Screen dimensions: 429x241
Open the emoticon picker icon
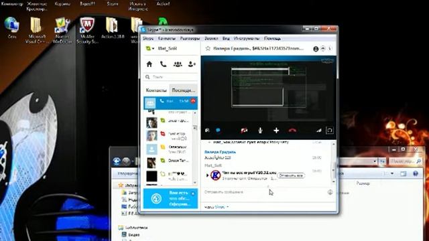click(330, 192)
